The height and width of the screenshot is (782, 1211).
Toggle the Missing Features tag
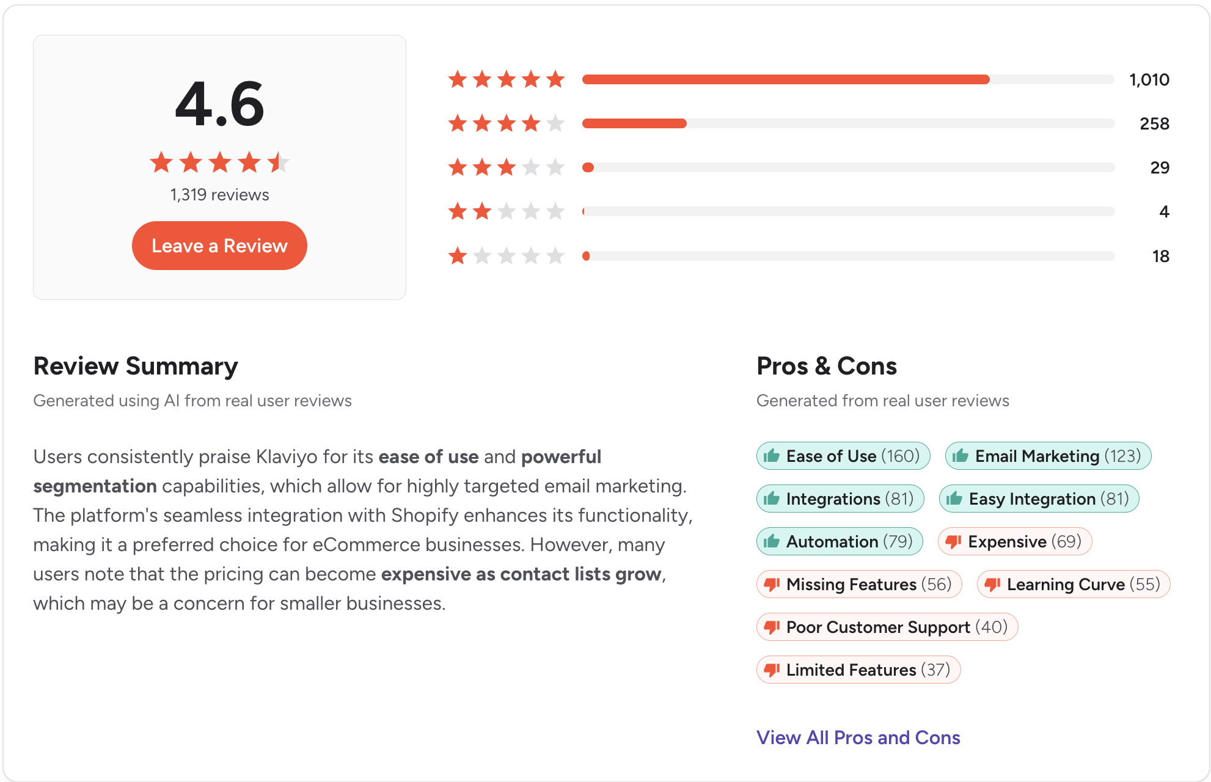coord(858,584)
